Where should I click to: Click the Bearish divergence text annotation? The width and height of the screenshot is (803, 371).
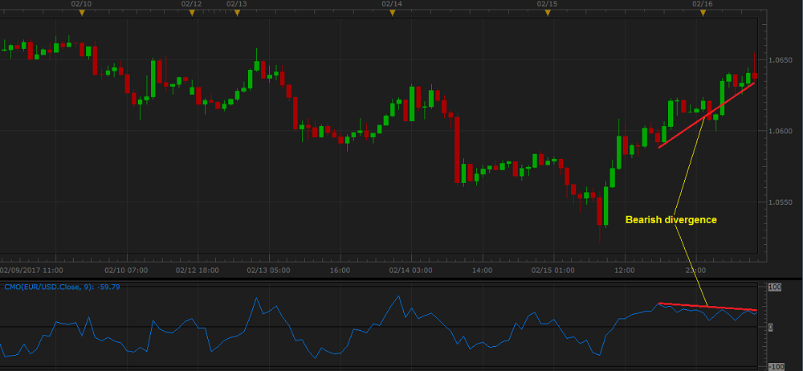(671, 219)
